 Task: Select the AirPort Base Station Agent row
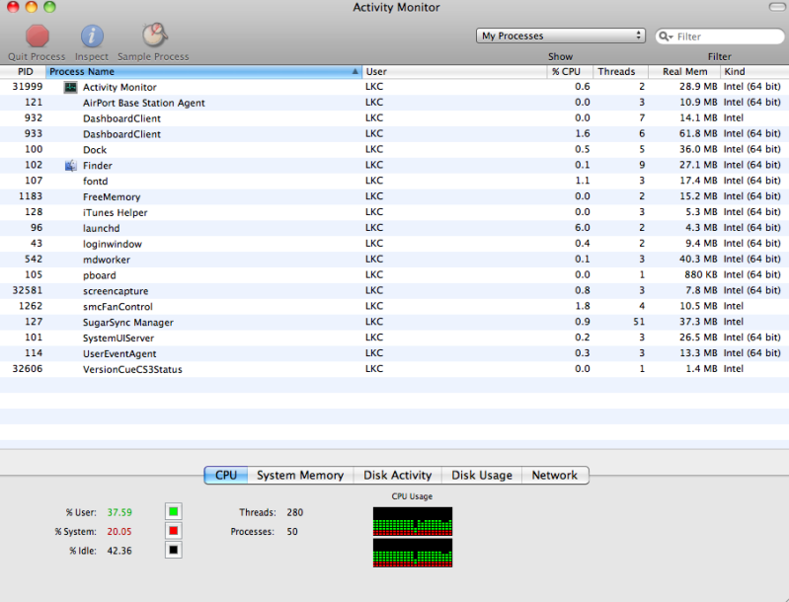pyautogui.click(x=395, y=103)
